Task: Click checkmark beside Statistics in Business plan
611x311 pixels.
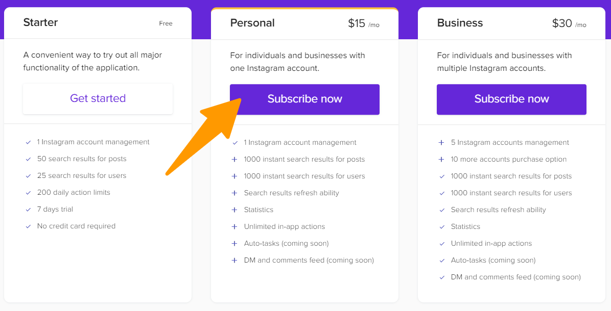Action: pos(441,226)
